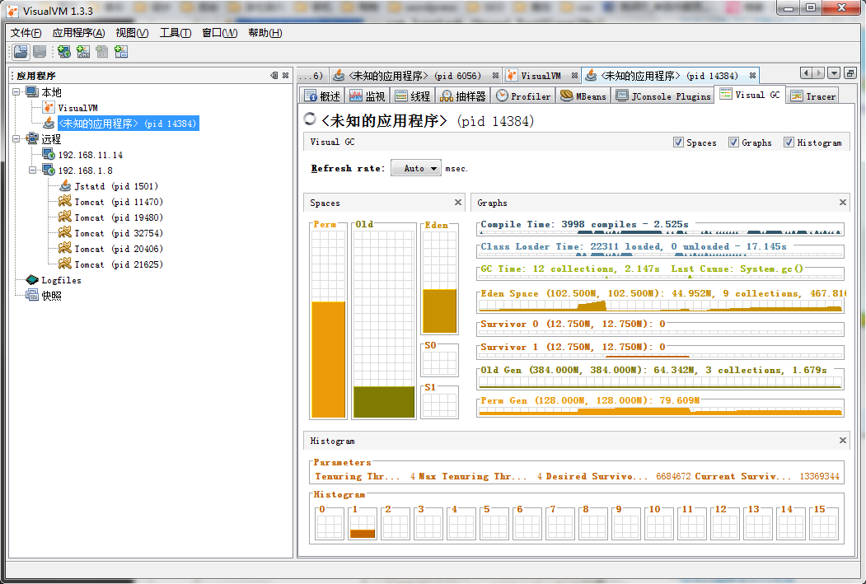Screen dimensions: 866x584
Task: Click the grayed Save snapshot toolbar icon
Action: coord(40,52)
